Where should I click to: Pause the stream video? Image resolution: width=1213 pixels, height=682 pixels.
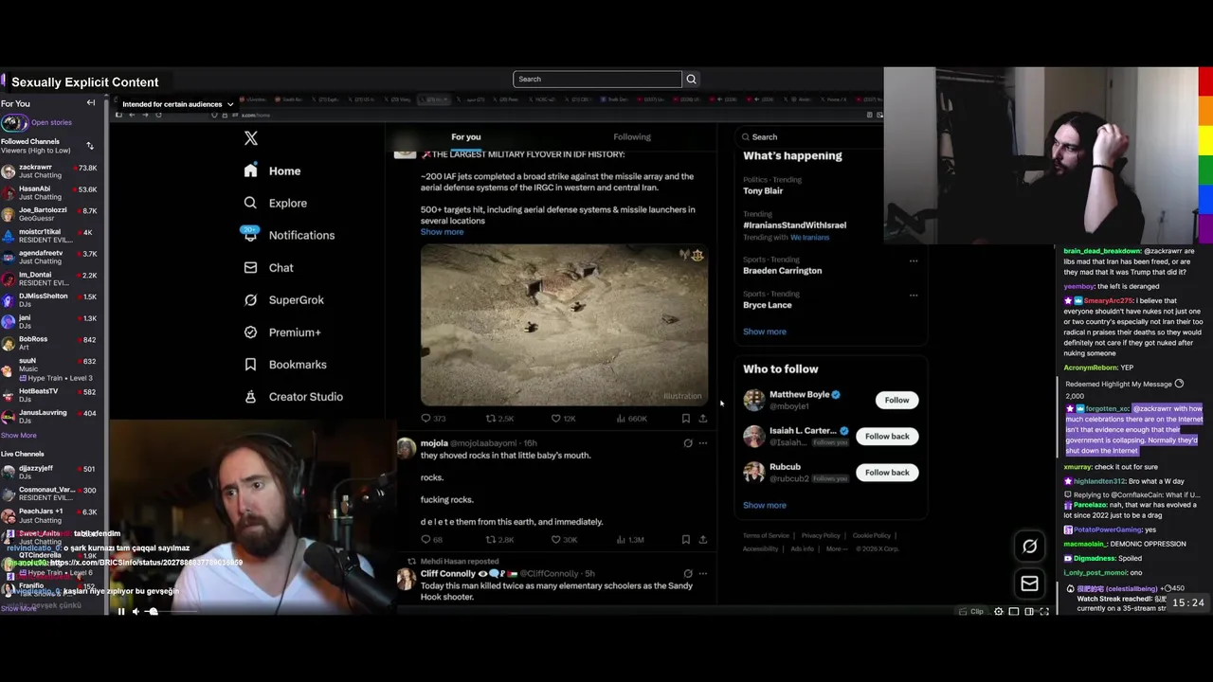[121, 612]
